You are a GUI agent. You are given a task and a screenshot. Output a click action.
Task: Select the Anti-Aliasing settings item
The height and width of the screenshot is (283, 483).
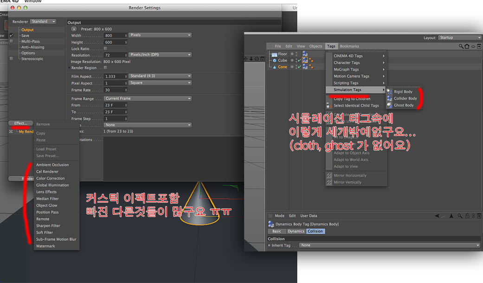[32, 47]
